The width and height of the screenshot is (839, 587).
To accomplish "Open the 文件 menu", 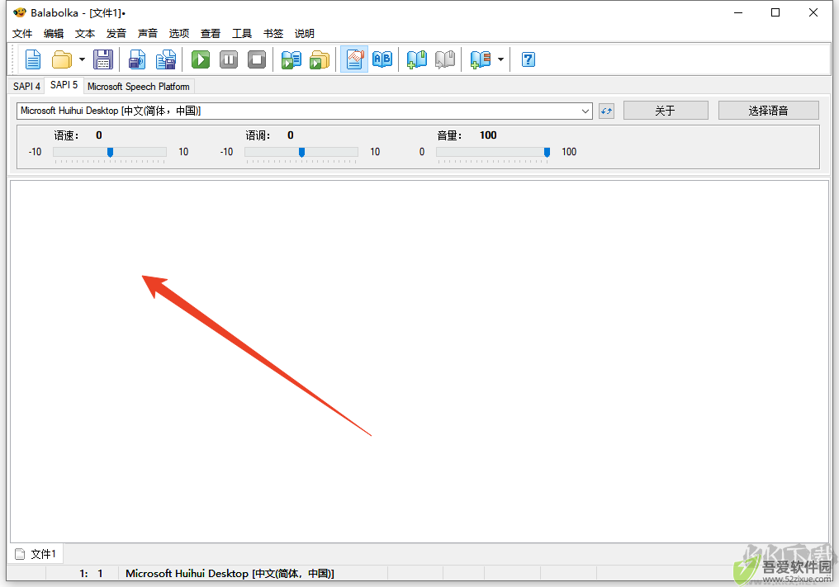I will (22, 33).
